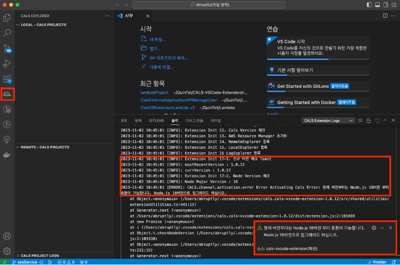Switch to the 포트 panel tab
400x265 pixels.
(124, 120)
